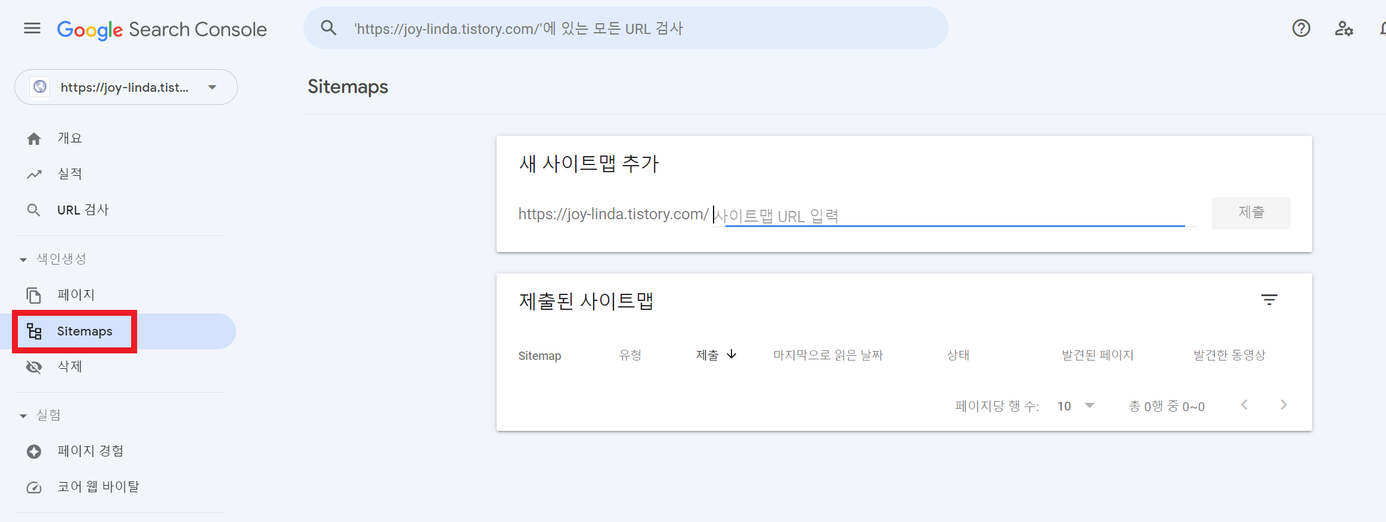The image size is (1386, 522).
Task: Click the Sitemaps page title
Action: tap(348, 87)
